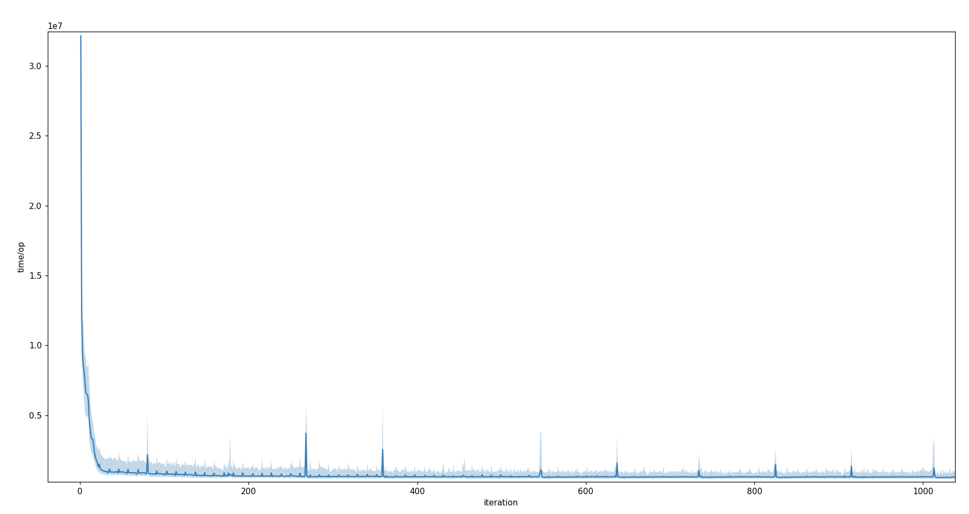This screenshot has height=514, width=969.
Task: Click the y-axis tick label 0.5
Action: (x=35, y=415)
